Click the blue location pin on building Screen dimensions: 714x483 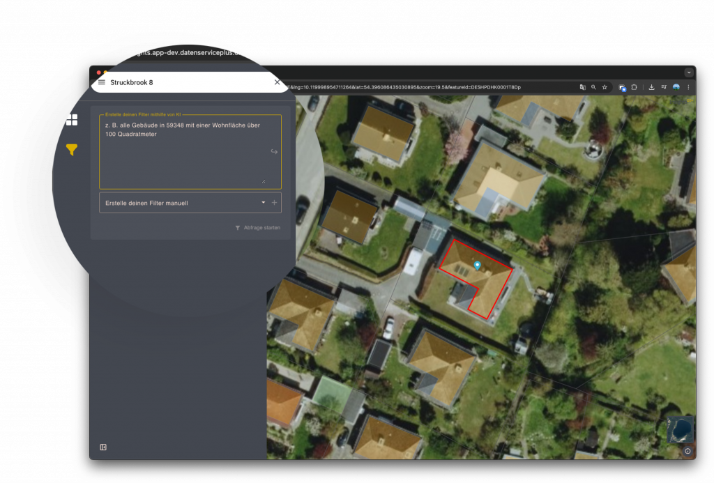(x=477, y=266)
